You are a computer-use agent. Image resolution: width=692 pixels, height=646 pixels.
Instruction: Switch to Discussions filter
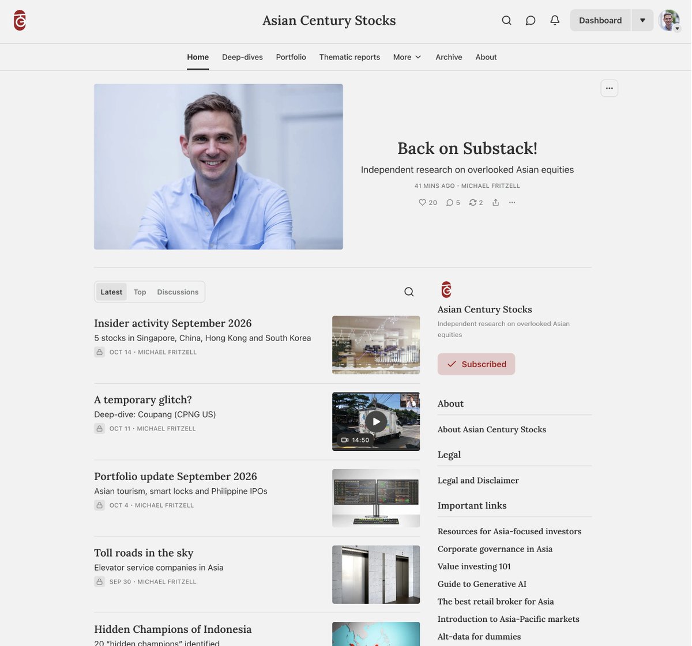click(x=178, y=292)
